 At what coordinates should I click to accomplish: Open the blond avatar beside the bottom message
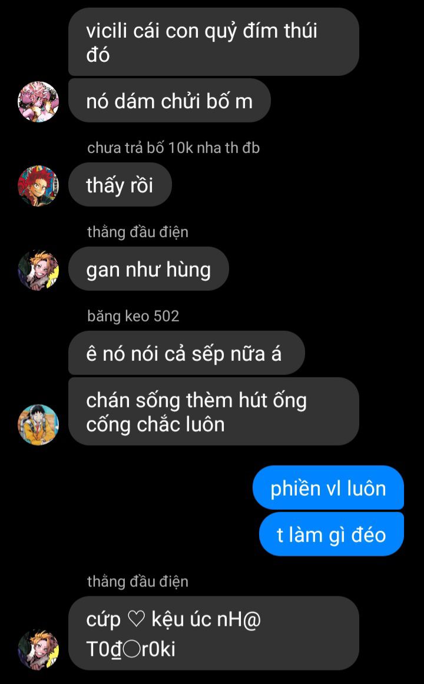[x=38, y=649]
